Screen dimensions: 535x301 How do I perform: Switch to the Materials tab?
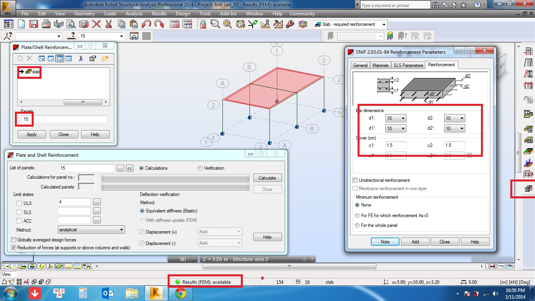[x=380, y=65]
